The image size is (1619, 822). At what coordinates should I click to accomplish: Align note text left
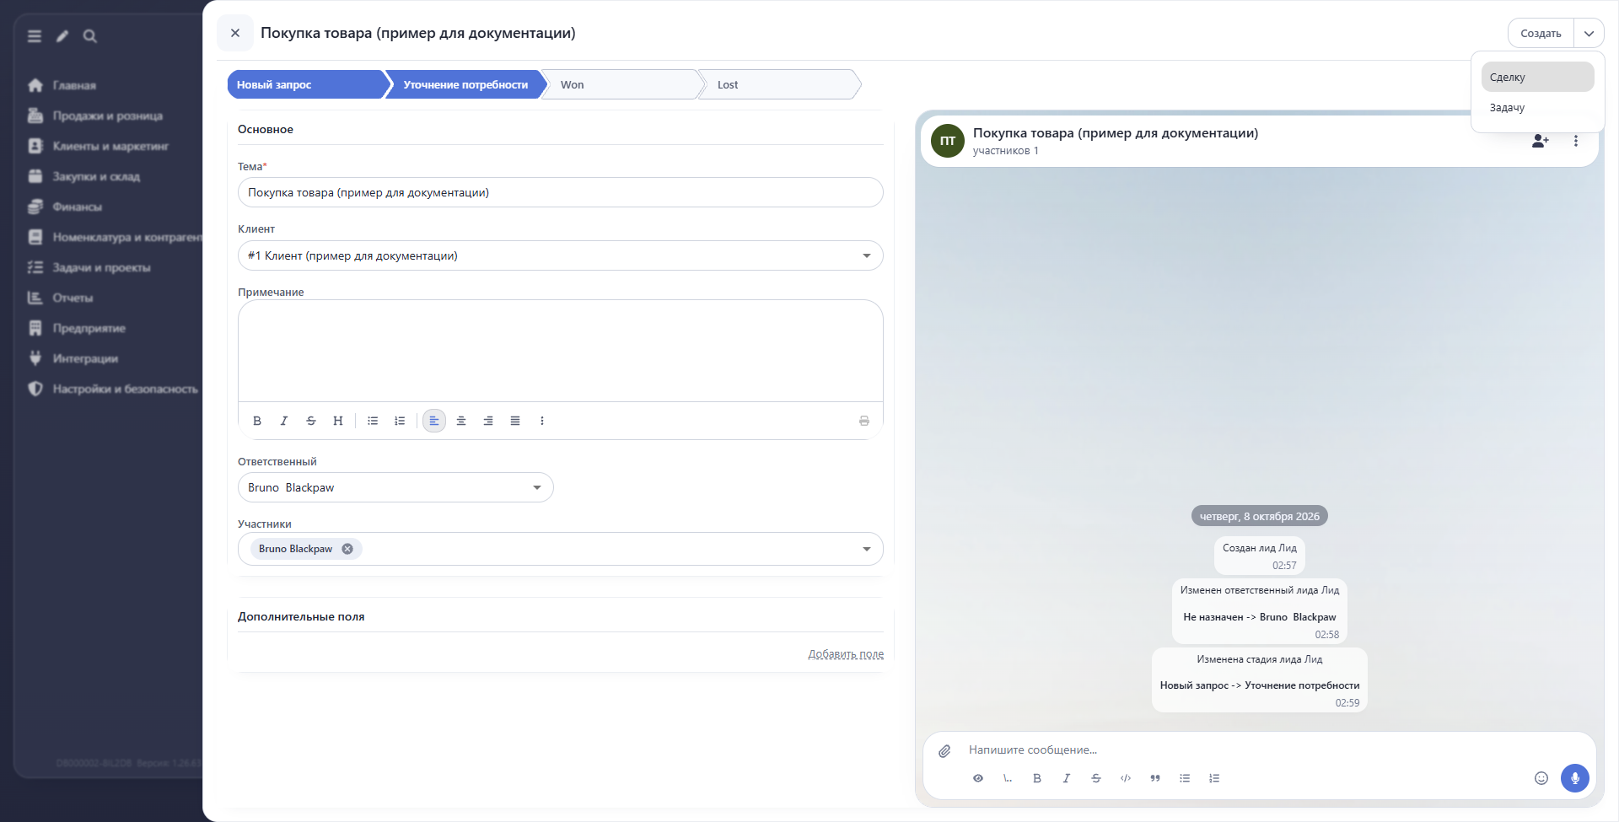tap(434, 421)
